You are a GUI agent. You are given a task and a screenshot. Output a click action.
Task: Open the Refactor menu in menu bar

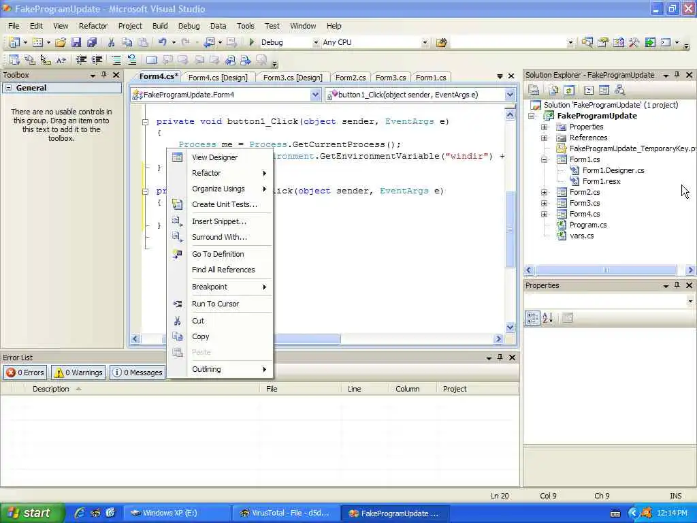pyautogui.click(x=93, y=26)
